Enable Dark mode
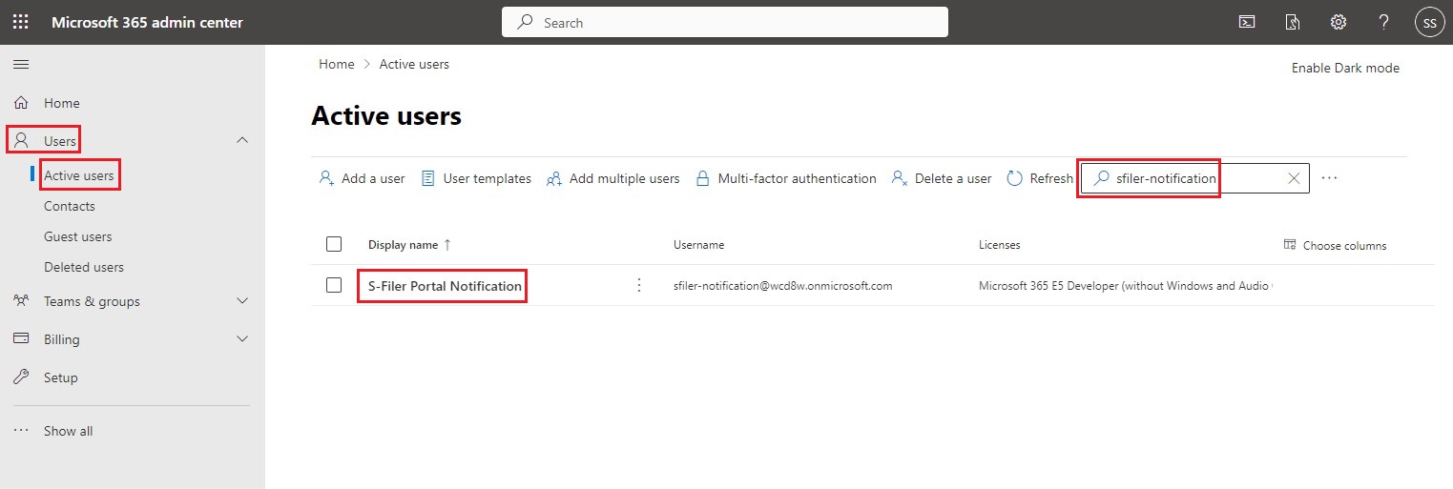This screenshot has width=1453, height=489. pyautogui.click(x=1345, y=68)
